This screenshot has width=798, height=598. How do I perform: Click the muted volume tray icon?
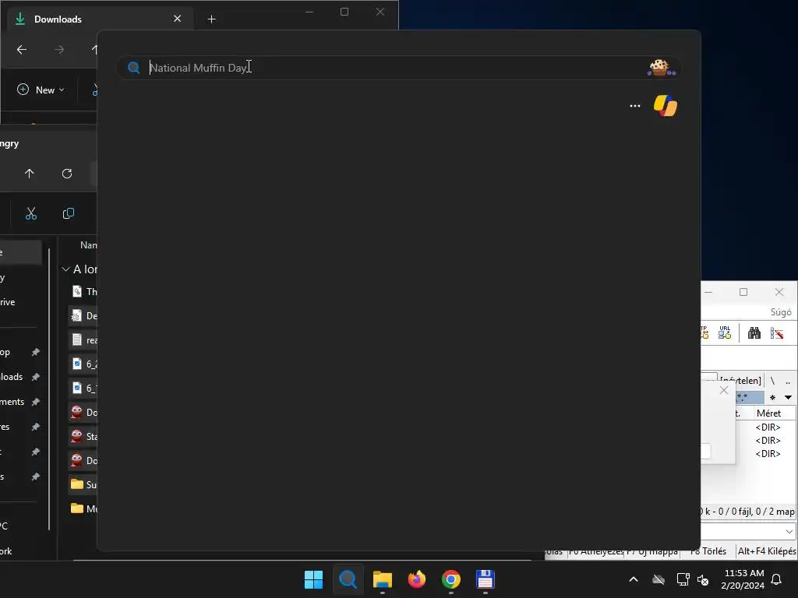point(703,579)
